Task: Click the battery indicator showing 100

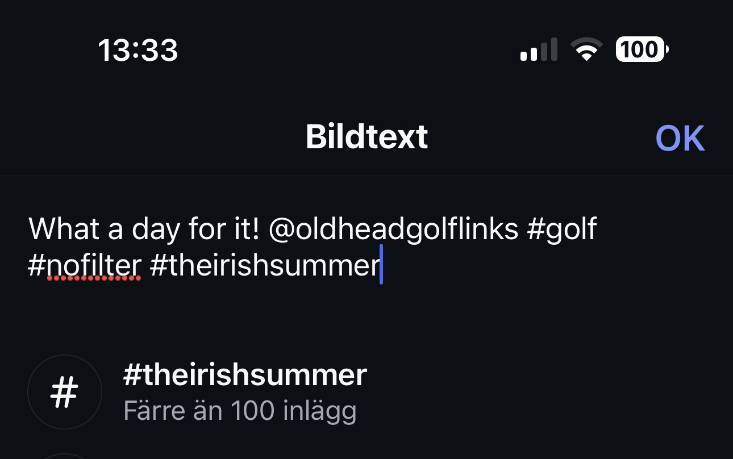Action: point(642,50)
